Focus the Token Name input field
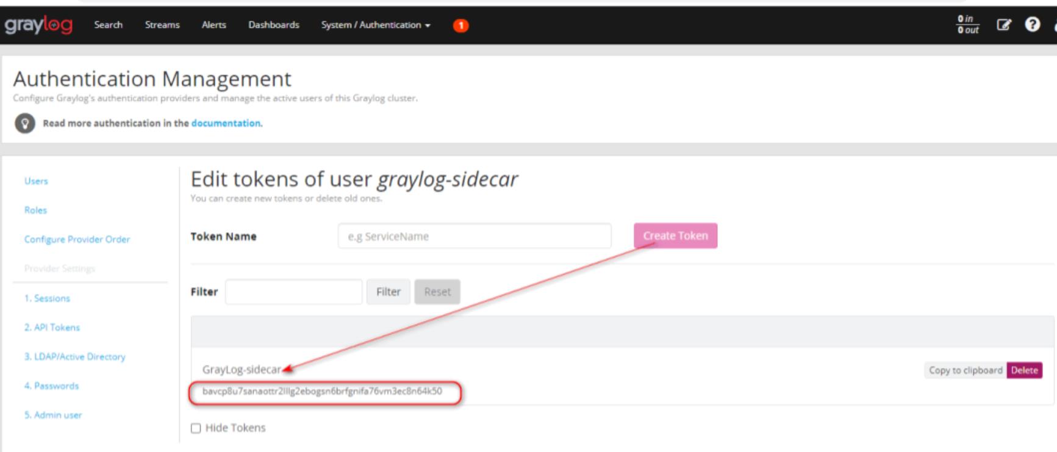This screenshot has width=1057, height=452. point(475,236)
